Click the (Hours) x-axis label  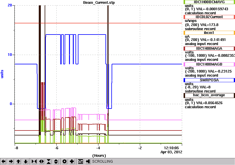pos(99,156)
